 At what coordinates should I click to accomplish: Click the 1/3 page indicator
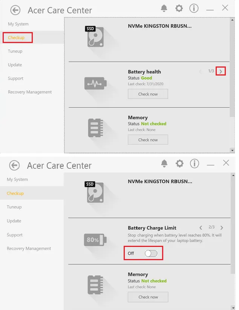211,71
